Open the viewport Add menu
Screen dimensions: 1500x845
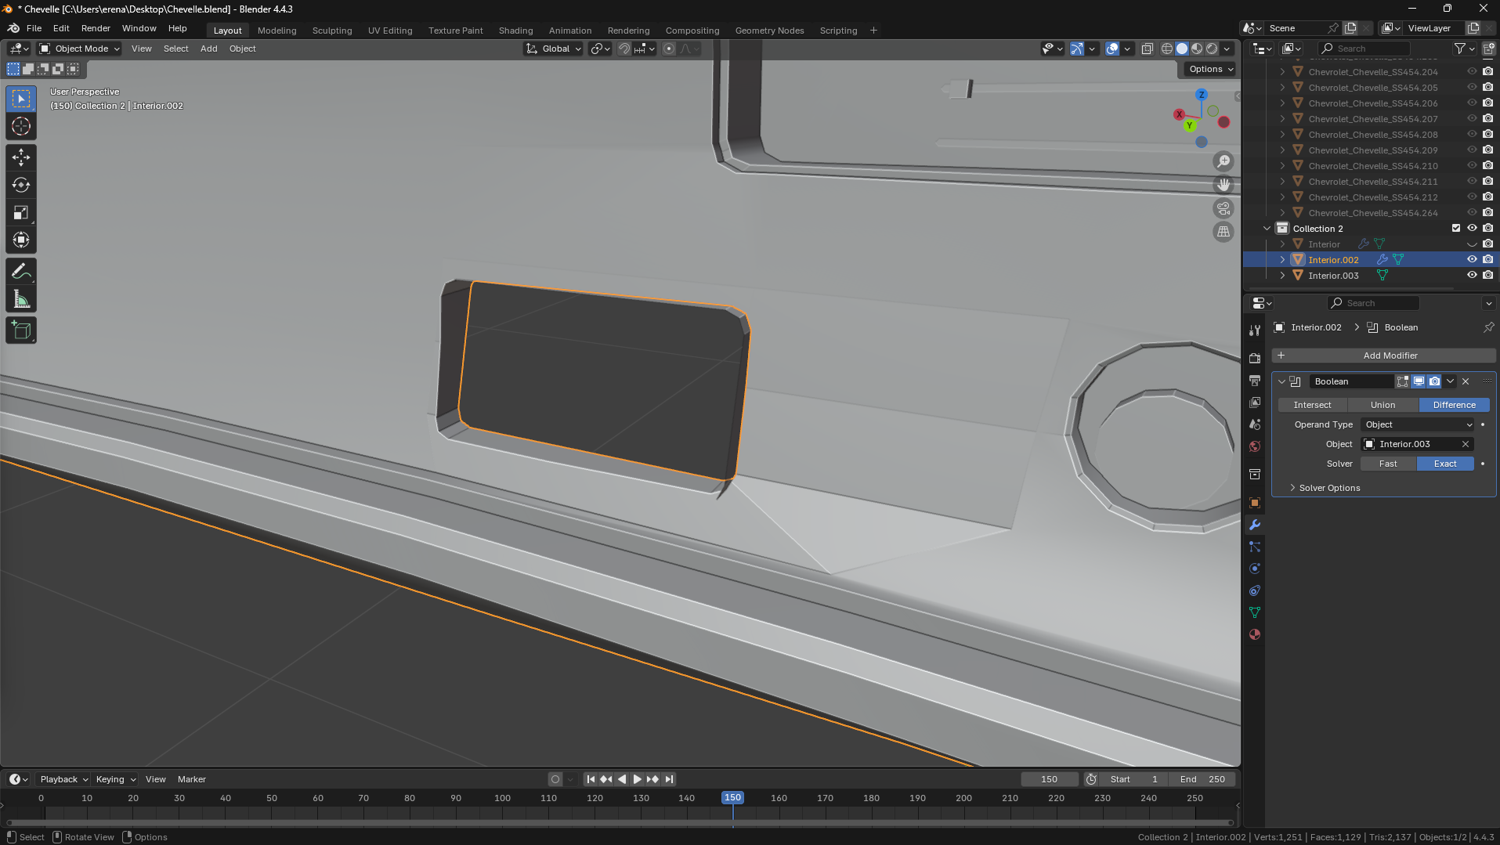tap(209, 49)
